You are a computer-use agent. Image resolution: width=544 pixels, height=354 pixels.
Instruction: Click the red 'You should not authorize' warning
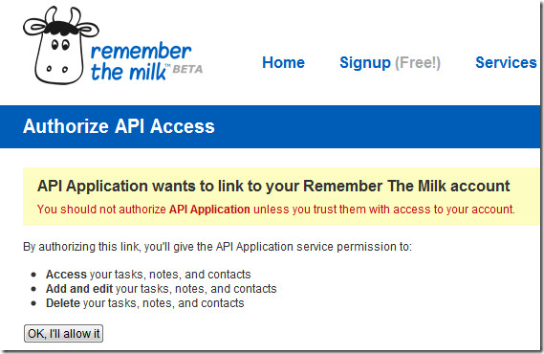(275, 210)
